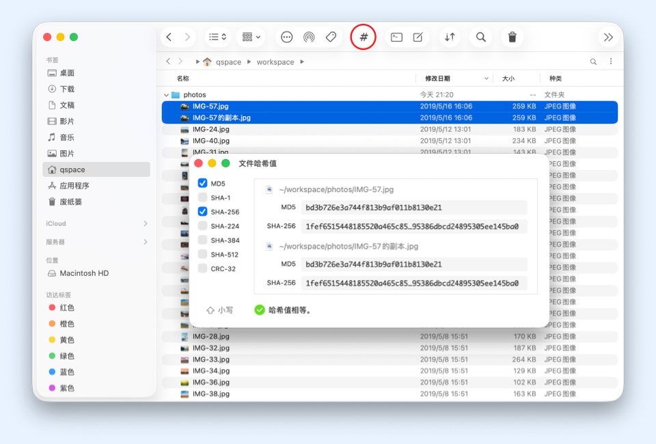The height and width of the screenshot is (444, 656).
Task: Open the list view options dropdown
Action: point(218,38)
